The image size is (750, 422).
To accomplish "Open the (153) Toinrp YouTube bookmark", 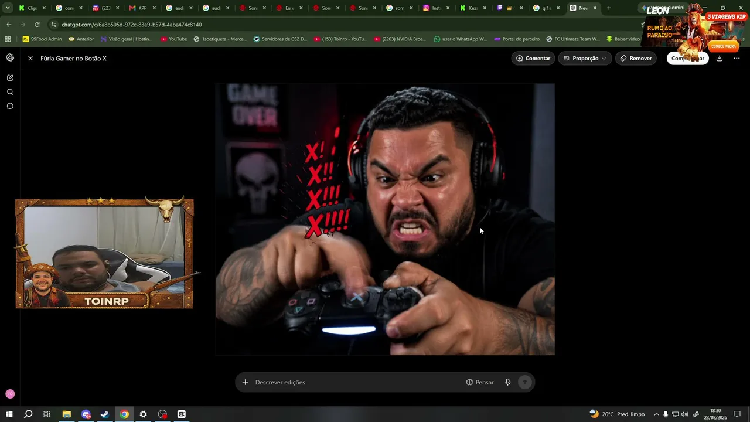I will tap(340, 39).
